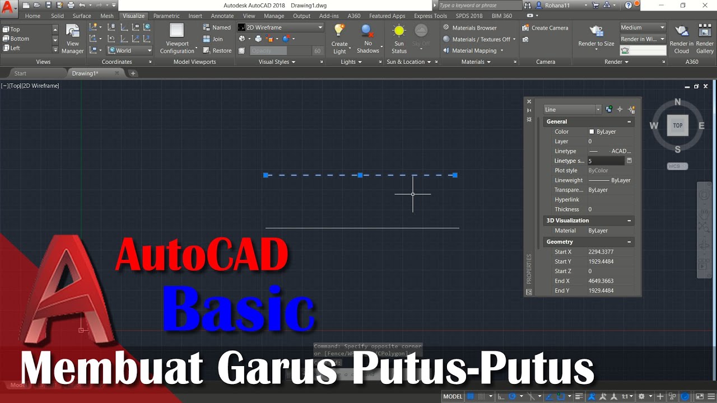Image resolution: width=717 pixels, height=403 pixels.
Task: Click the Join viewports button
Action: tap(213, 39)
